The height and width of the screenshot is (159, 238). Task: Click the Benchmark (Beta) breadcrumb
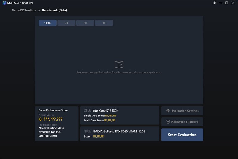[54, 10]
